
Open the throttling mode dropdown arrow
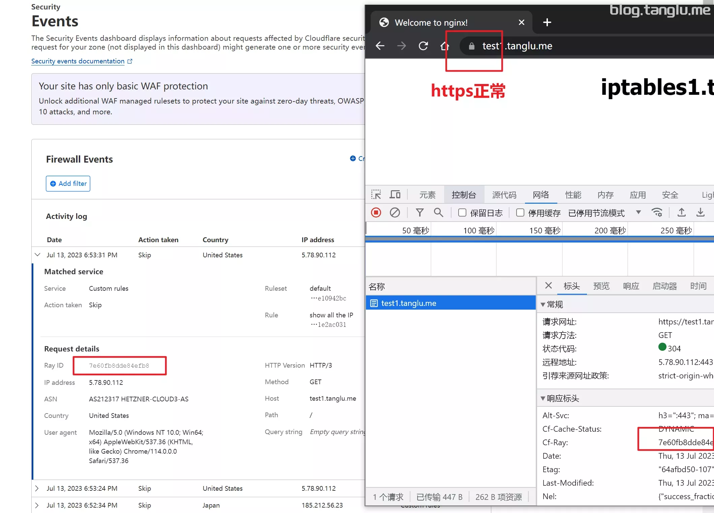[x=638, y=212]
